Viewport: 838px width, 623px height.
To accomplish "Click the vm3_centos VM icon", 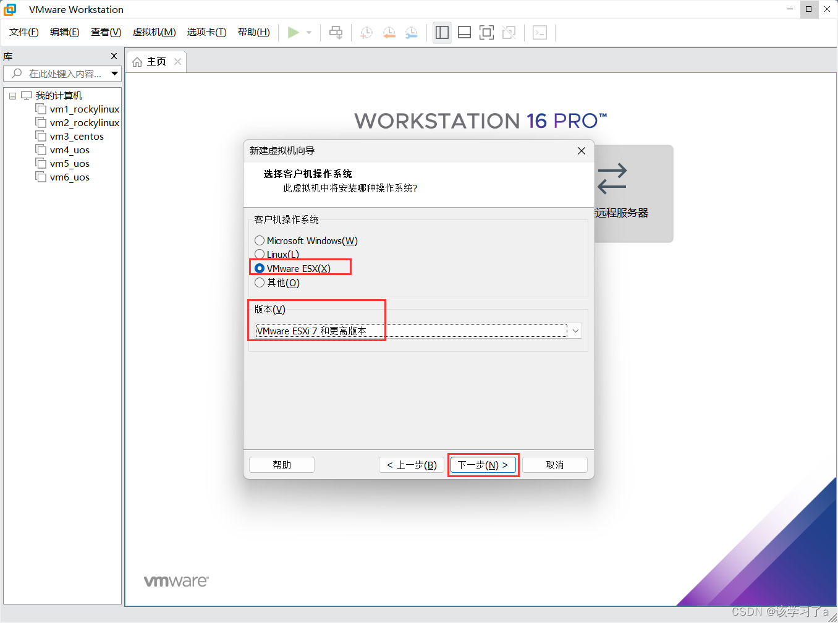I will (41, 136).
